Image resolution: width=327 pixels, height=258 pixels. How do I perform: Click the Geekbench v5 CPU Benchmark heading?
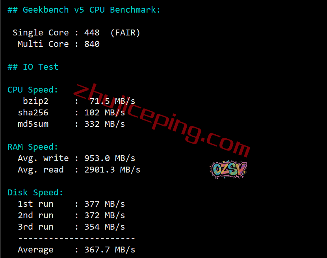tap(84, 10)
